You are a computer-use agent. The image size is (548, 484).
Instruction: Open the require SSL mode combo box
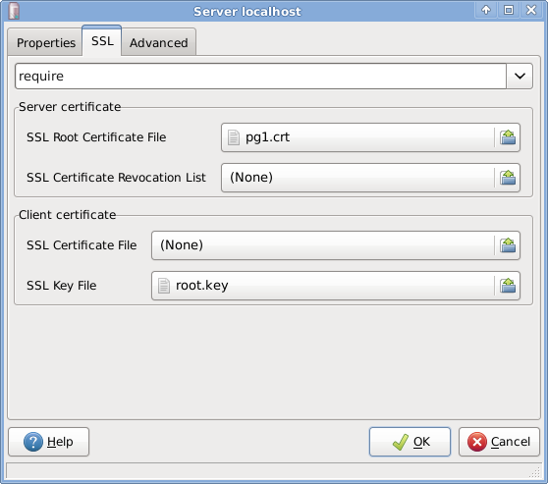pyautogui.click(x=274, y=76)
